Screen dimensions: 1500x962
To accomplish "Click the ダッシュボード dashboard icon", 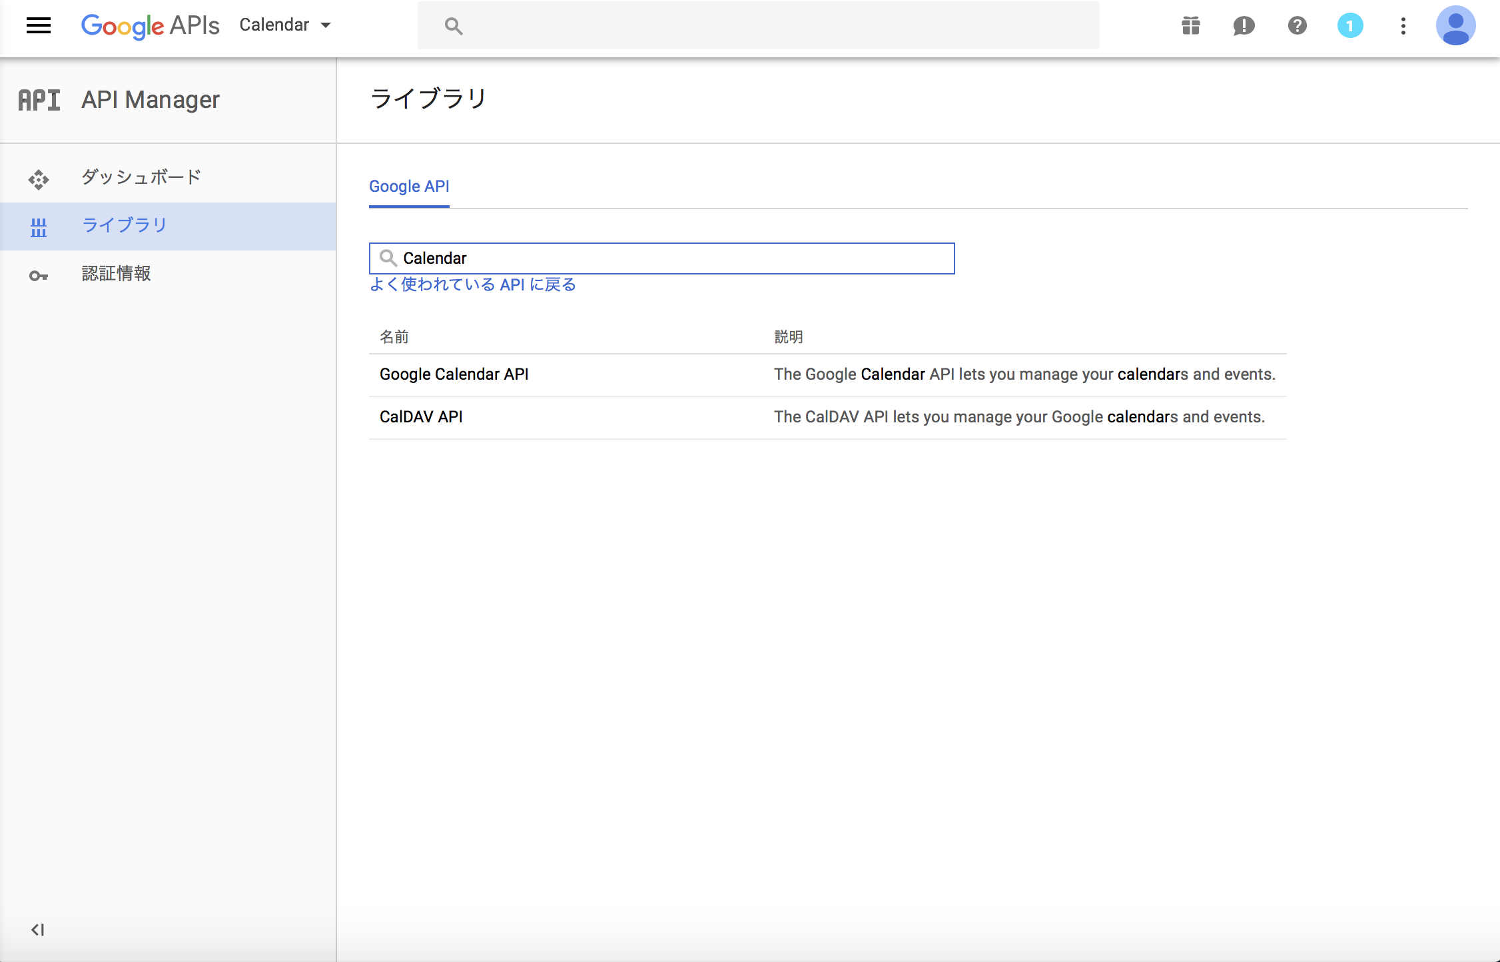I will (x=39, y=179).
